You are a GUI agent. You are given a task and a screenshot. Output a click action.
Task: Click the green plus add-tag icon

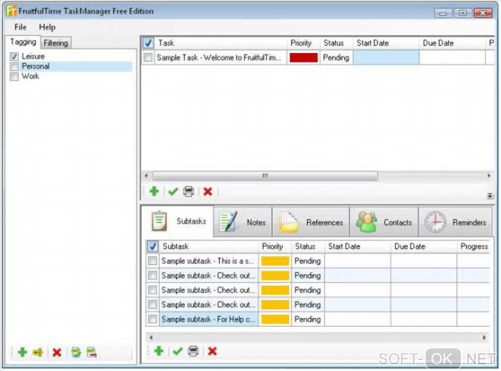click(23, 352)
